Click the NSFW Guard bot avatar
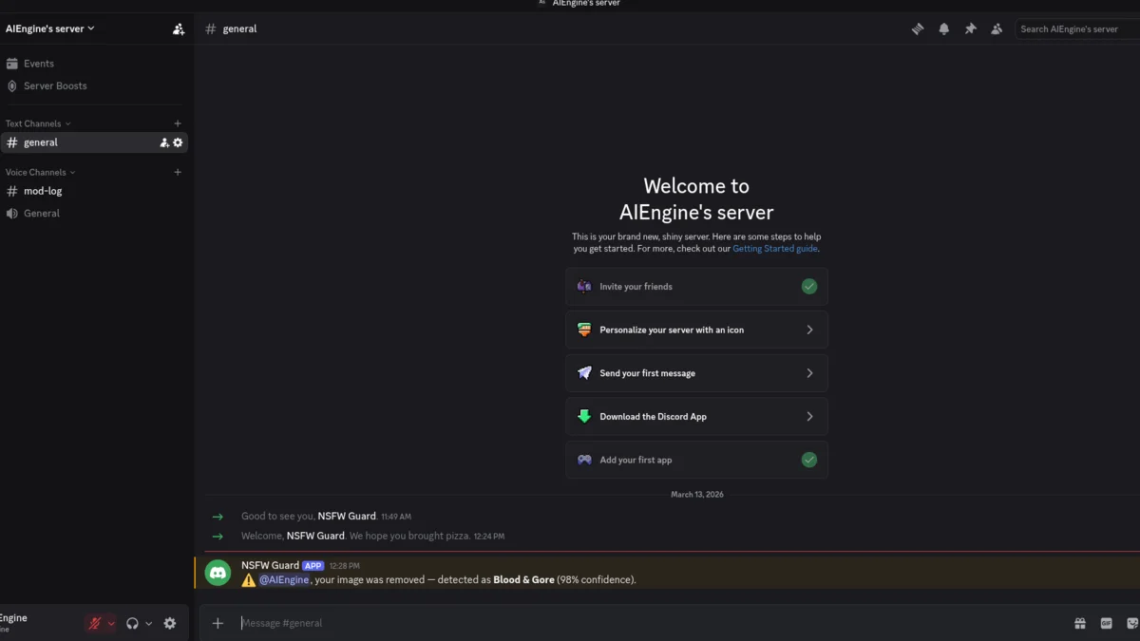Image resolution: width=1140 pixels, height=641 pixels. click(218, 572)
